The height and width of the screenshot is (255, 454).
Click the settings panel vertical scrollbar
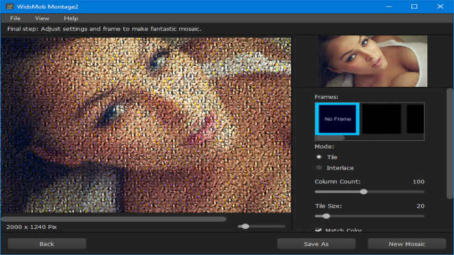tap(450, 143)
